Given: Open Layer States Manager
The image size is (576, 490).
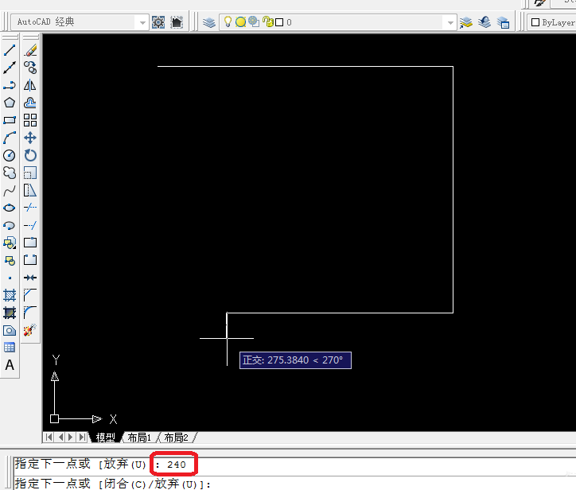Looking at the screenshot, I should (504, 22).
